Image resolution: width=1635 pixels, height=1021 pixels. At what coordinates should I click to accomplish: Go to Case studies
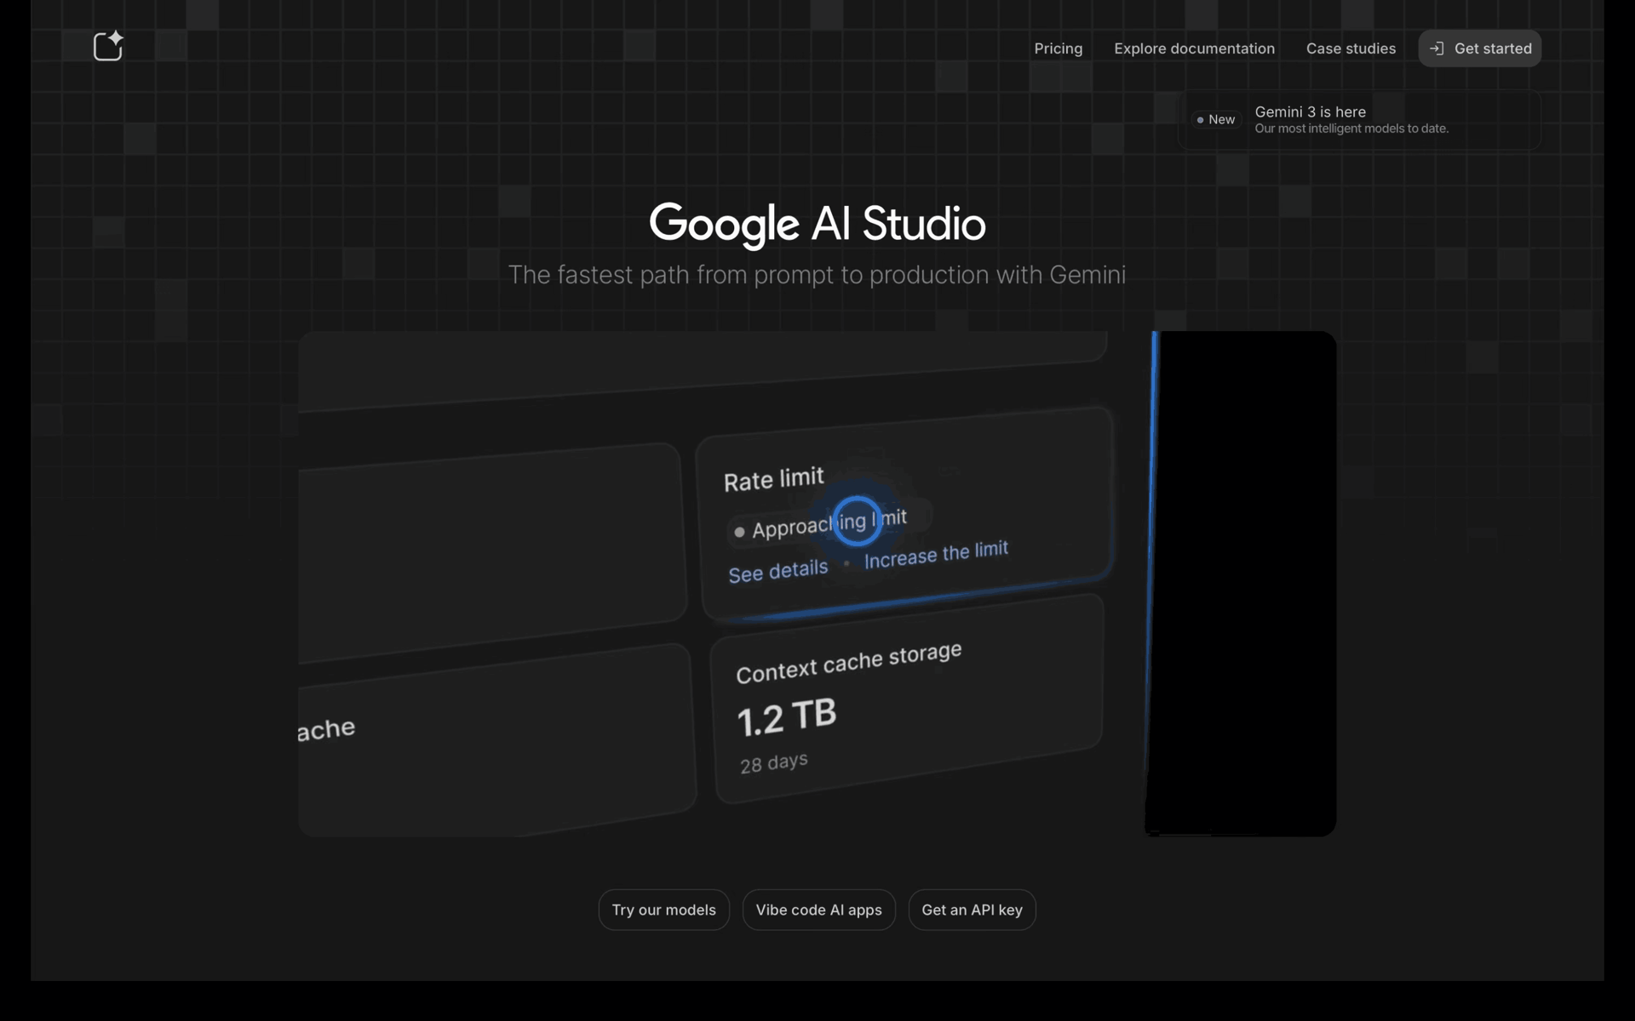(x=1351, y=48)
